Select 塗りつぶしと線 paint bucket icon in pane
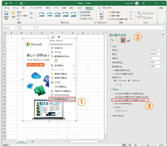Image resolution: width=167 pixels, height=147 pixels. (x=111, y=40)
